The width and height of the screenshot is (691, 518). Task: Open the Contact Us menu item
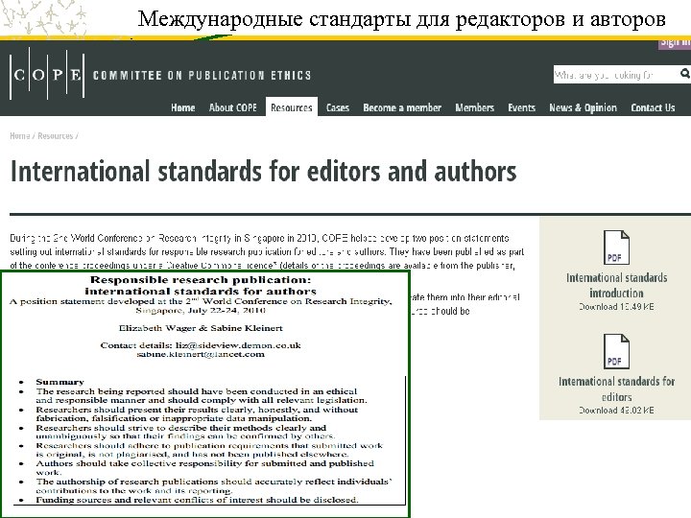coord(653,107)
